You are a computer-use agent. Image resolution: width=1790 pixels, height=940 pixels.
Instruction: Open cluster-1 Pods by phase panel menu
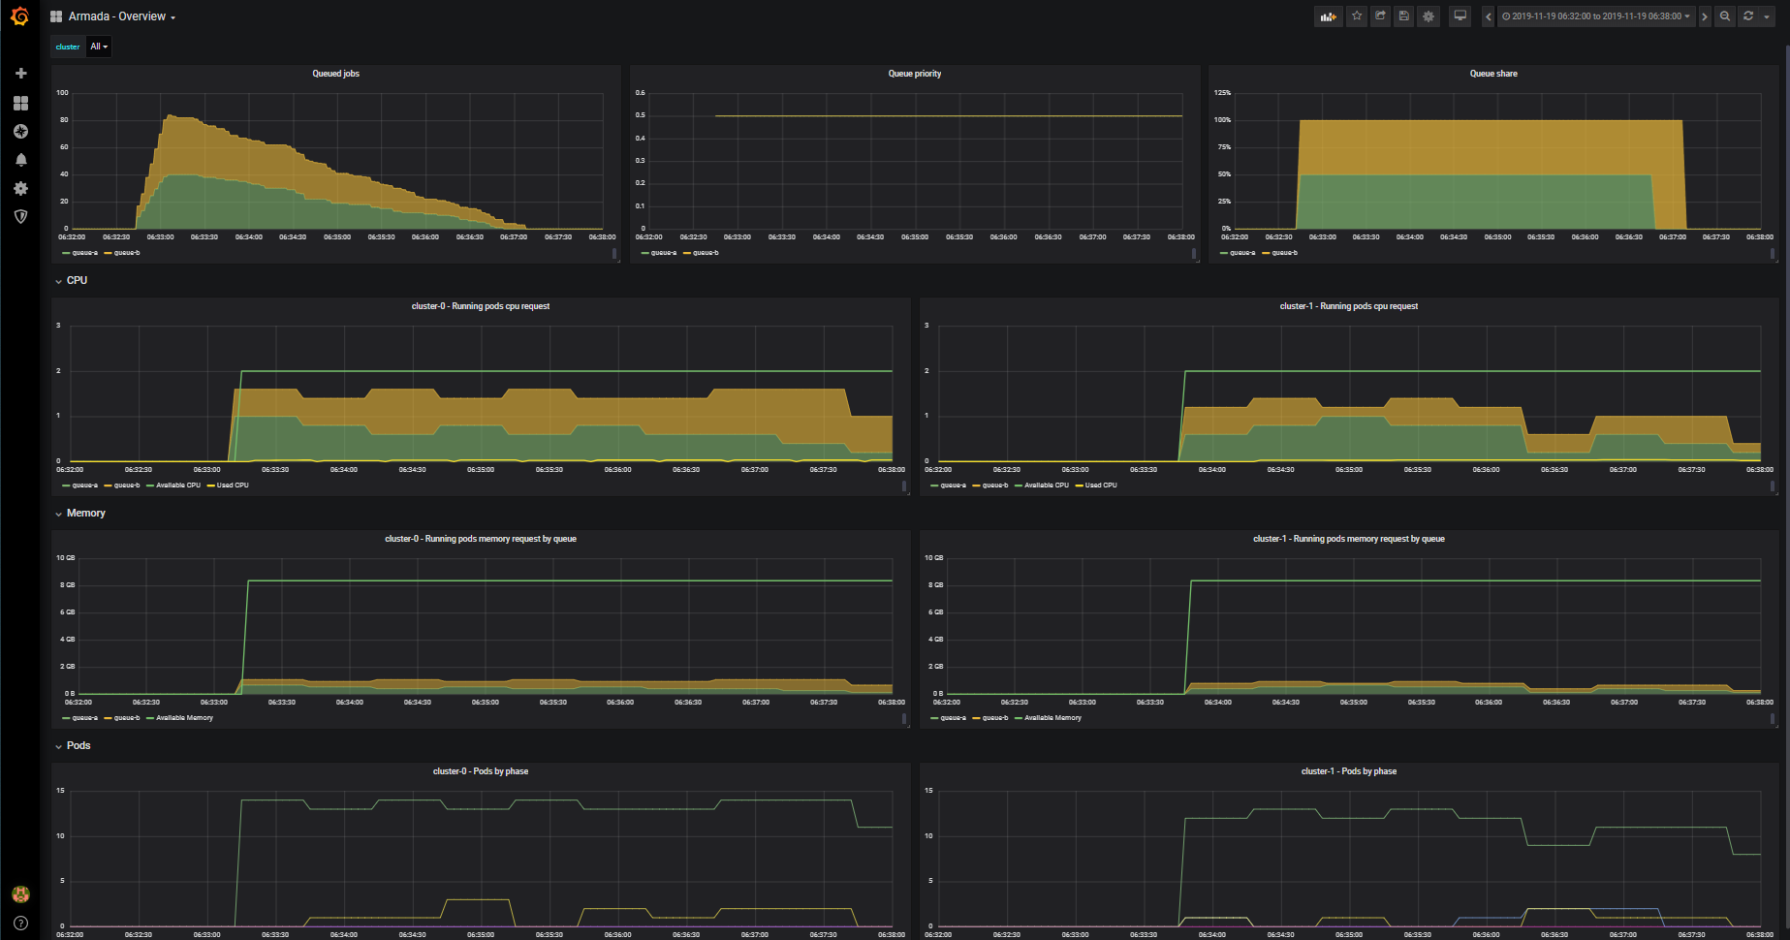coord(1349,771)
